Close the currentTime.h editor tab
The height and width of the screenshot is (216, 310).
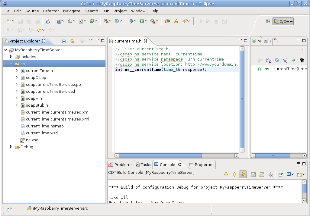(x=145, y=41)
